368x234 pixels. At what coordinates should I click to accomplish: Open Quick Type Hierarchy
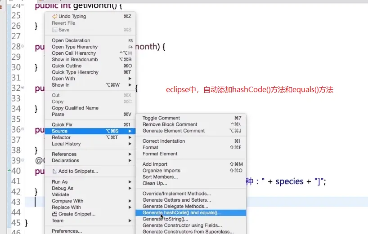(90, 72)
